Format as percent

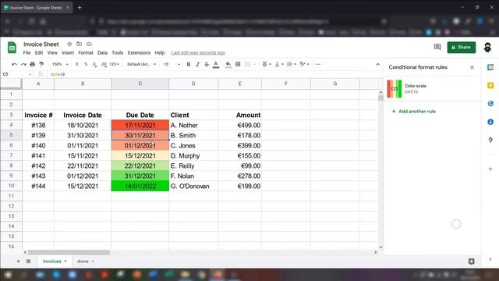86,64
